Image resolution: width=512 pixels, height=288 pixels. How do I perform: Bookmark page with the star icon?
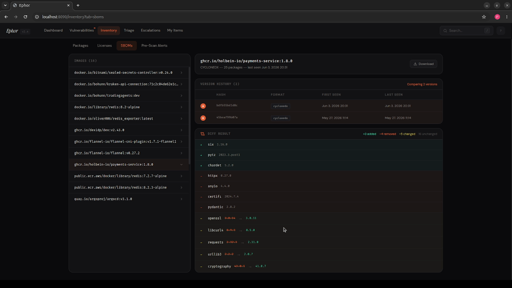point(484,17)
